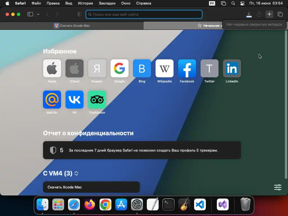The width and height of the screenshot is (288, 216).
Task: Open the Файл menu
Action: coord(36,3)
